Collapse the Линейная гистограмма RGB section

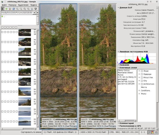[118, 52]
